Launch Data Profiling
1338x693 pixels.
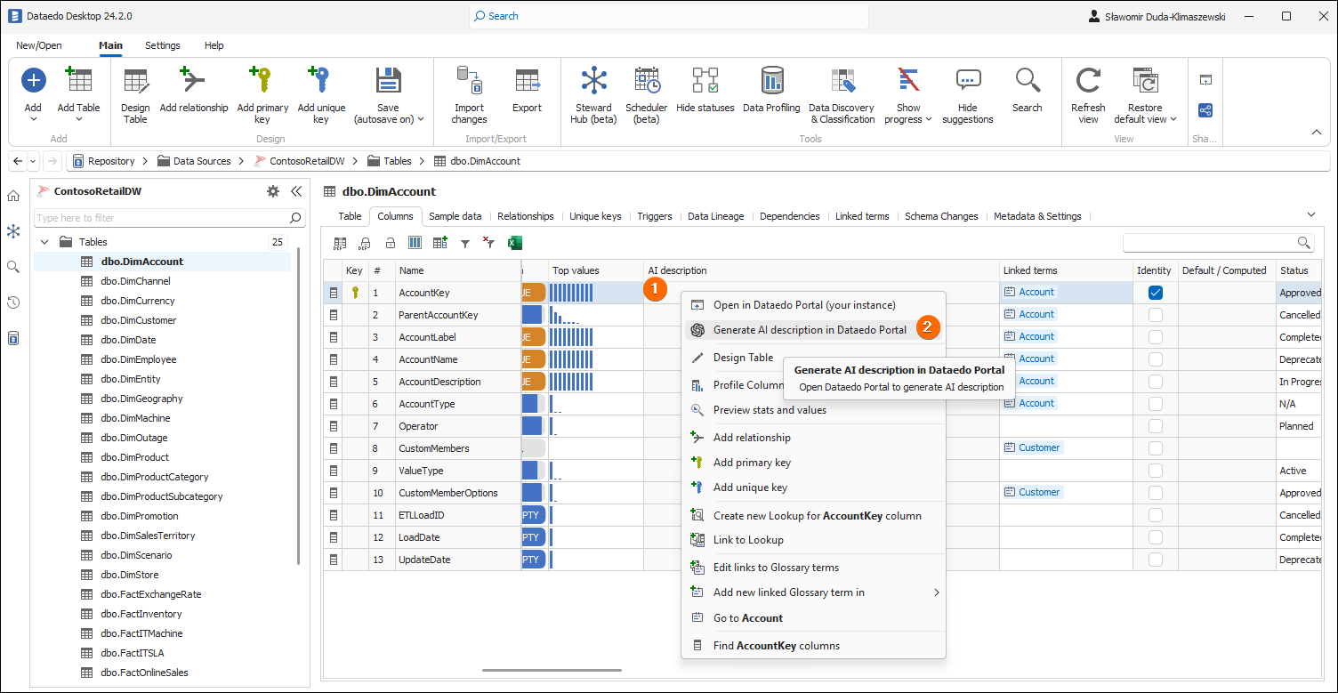point(771,81)
